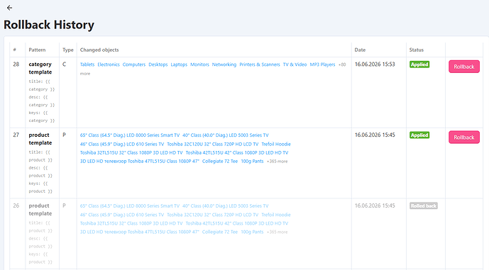The width and height of the screenshot is (489, 270).
Task: Rollback the product template entry 27
Action: (x=464, y=137)
